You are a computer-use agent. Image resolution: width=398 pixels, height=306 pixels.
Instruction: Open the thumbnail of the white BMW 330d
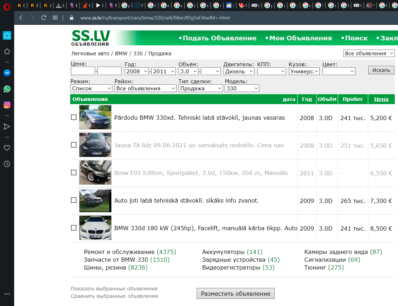(x=95, y=228)
